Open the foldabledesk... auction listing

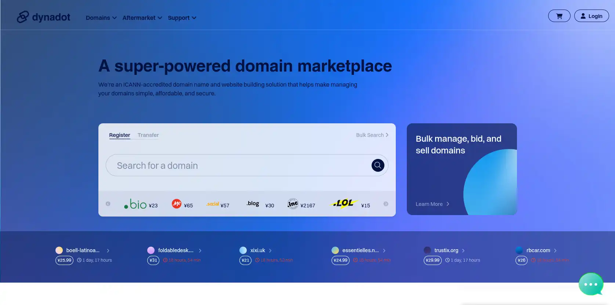(176, 250)
